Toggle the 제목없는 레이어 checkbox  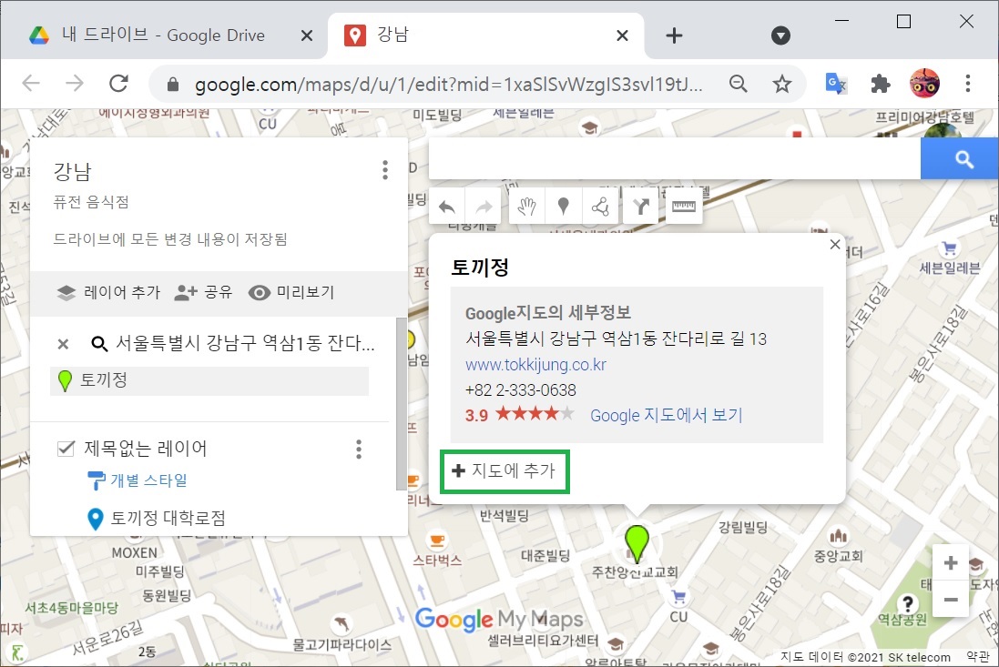[x=66, y=449]
